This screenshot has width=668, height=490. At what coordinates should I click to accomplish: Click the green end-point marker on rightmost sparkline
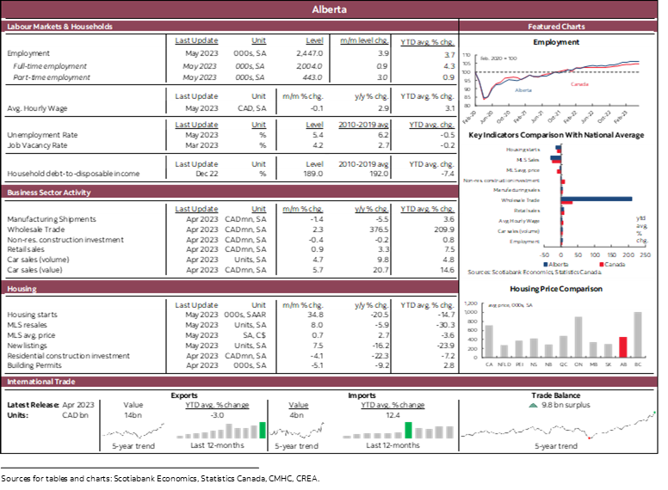pyautogui.click(x=655, y=412)
